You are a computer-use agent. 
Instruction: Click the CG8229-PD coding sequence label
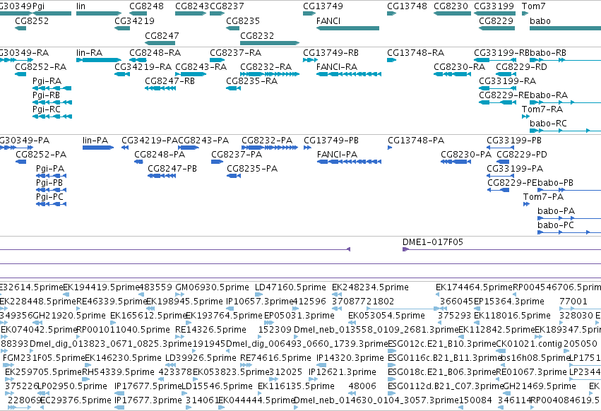[522, 155]
